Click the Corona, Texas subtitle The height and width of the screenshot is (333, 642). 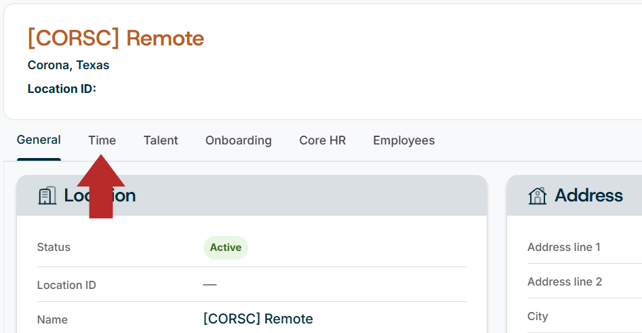click(68, 65)
